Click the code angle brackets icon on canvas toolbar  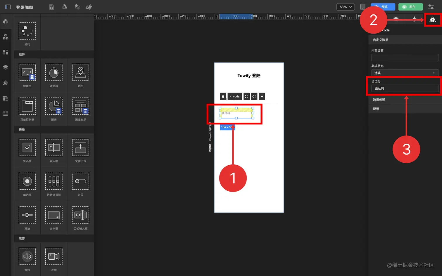pos(254,96)
